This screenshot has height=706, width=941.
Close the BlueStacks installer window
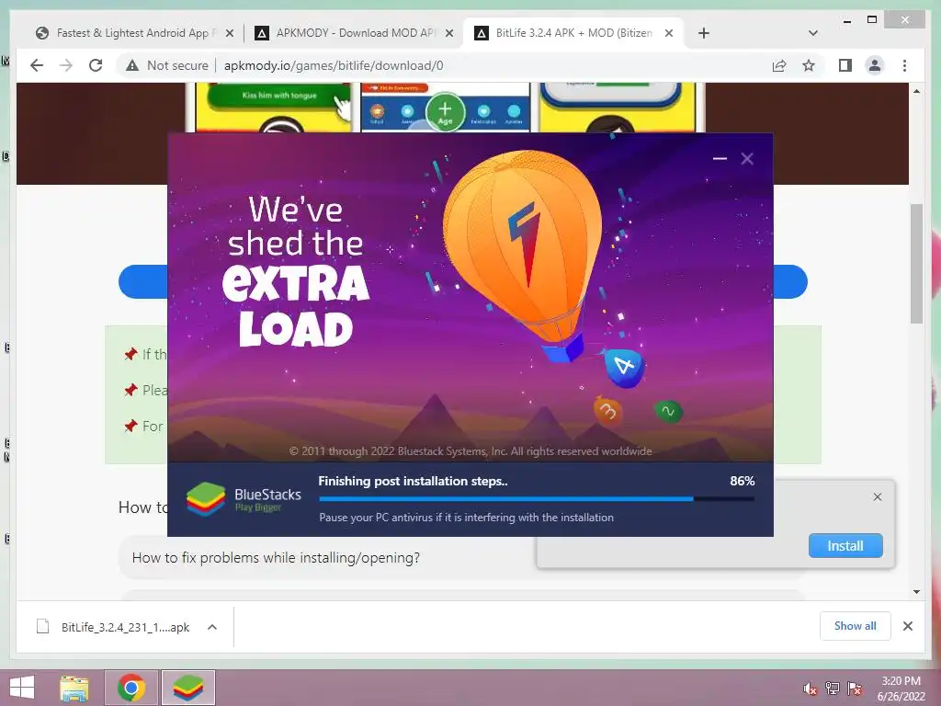pos(747,158)
